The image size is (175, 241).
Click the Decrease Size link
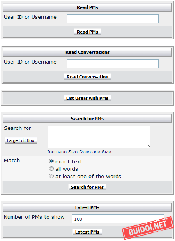[95, 152]
